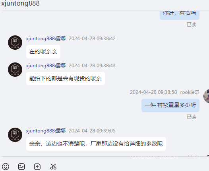Select the scissors screenshot tool
Viewport: 209px width, 171px height.
coord(53,167)
